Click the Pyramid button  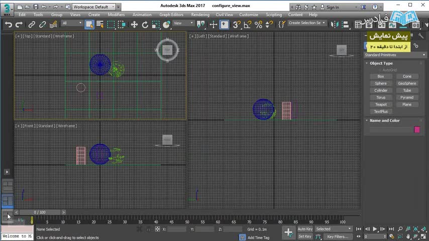(x=407, y=97)
